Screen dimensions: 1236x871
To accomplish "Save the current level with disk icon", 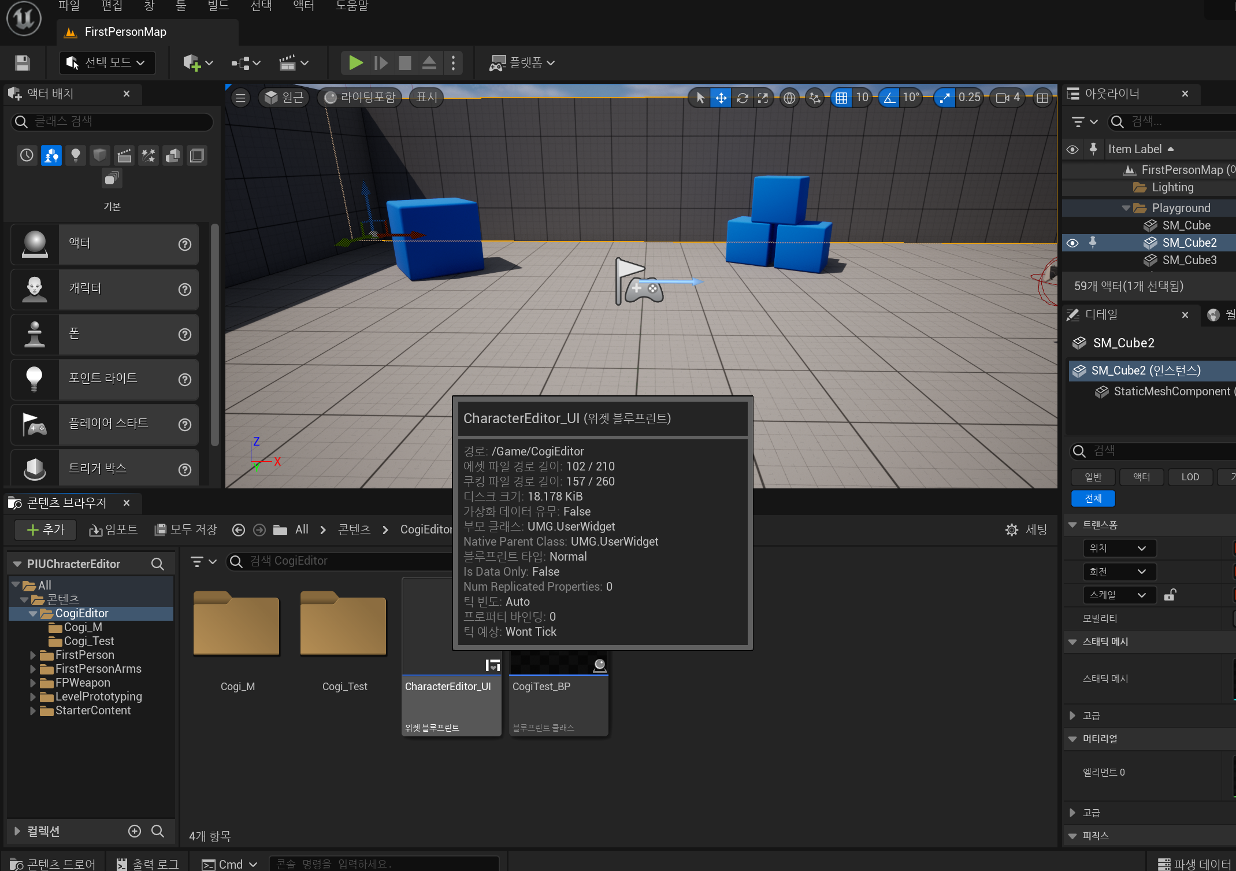I will [x=22, y=62].
